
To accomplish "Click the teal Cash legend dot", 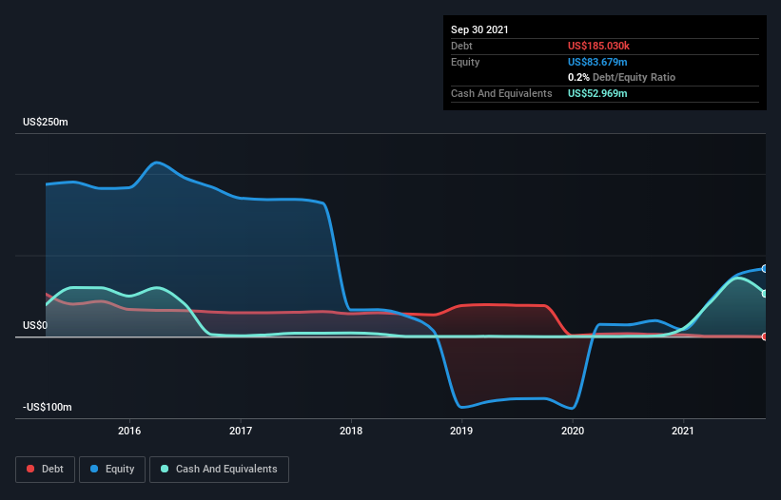I will pyautogui.click(x=165, y=470).
